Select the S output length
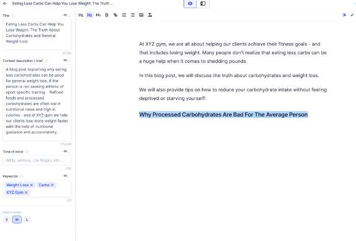The image size is (356, 241). (7, 220)
